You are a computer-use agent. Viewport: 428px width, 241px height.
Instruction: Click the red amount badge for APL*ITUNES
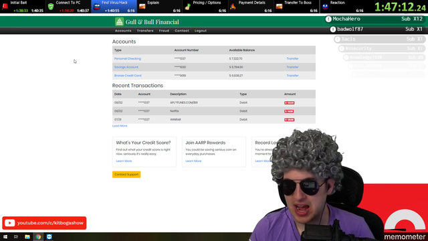(290, 102)
